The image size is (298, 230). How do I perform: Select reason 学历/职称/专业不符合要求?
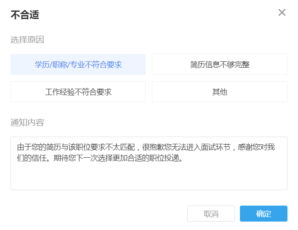(x=78, y=64)
